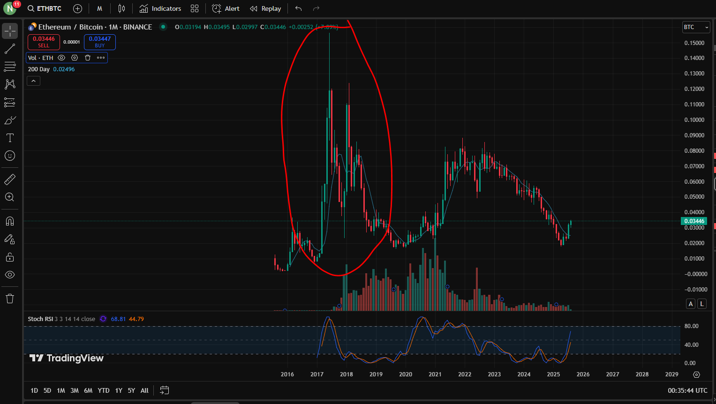Viewport: 716px width, 404px height.
Task: Undo last chart action
Action: 298,8
